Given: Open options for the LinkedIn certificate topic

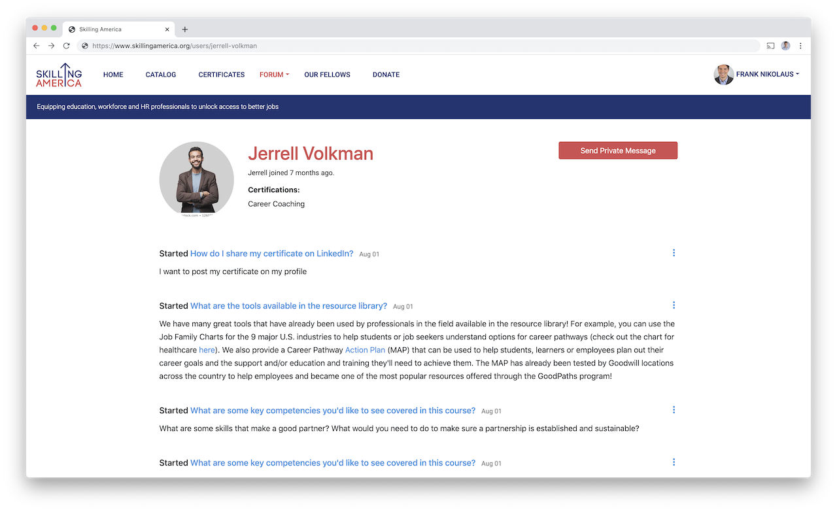Looking at the screenshot, I should point(674,252).
